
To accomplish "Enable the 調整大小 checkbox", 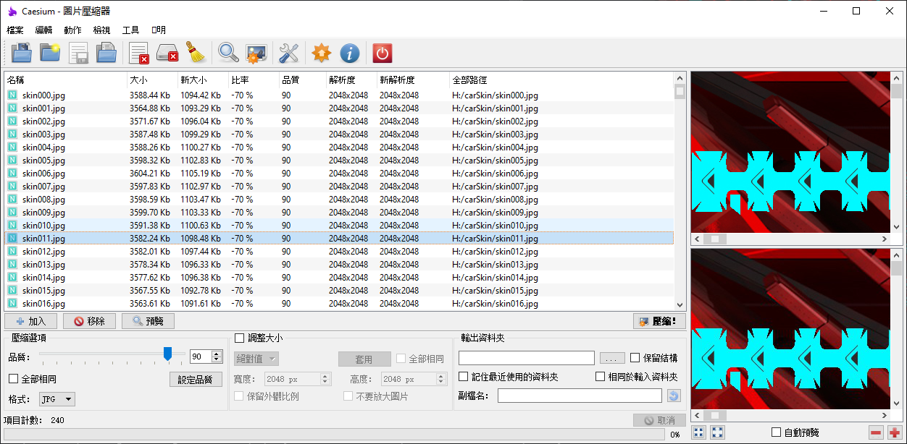I will [239, 338].
